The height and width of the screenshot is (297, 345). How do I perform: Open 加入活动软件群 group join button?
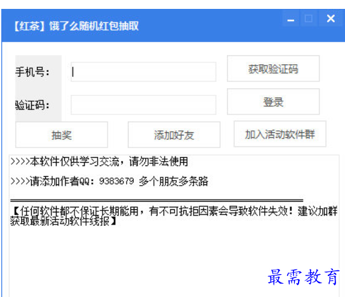[280, 134]
